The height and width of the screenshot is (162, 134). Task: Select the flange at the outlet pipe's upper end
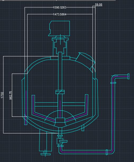tap(128, 76)
